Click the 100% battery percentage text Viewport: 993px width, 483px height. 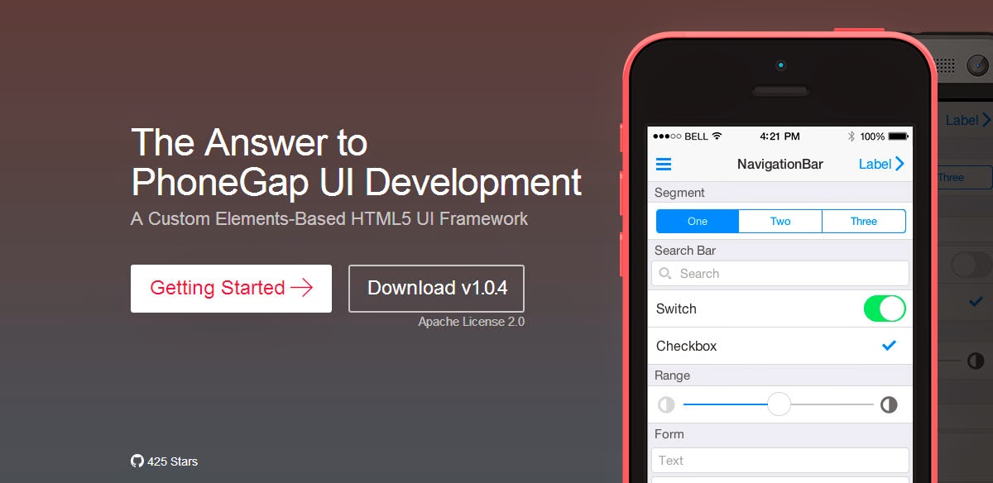[872, 136]
